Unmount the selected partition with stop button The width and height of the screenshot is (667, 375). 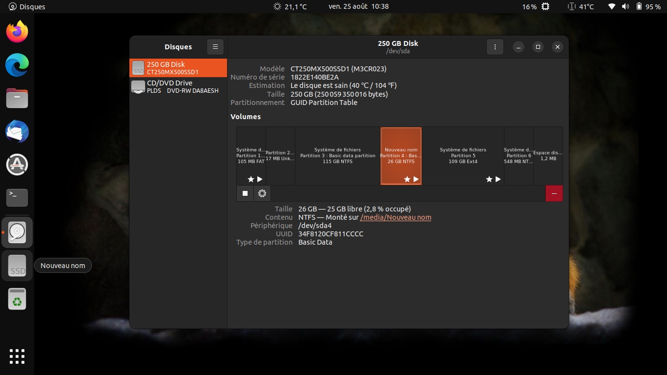(245, 193)
